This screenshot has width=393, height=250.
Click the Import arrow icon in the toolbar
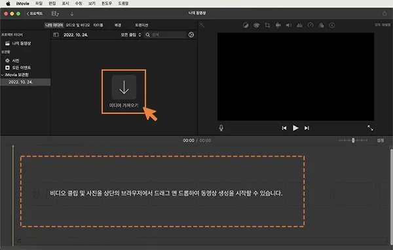click(71, 14)
